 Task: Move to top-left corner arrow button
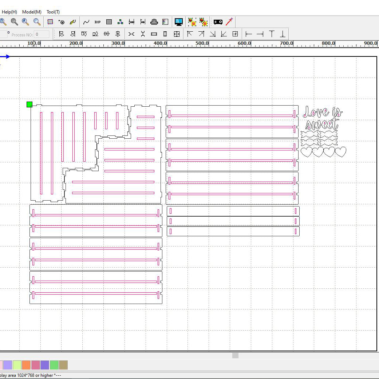click(x=190, y=34)
